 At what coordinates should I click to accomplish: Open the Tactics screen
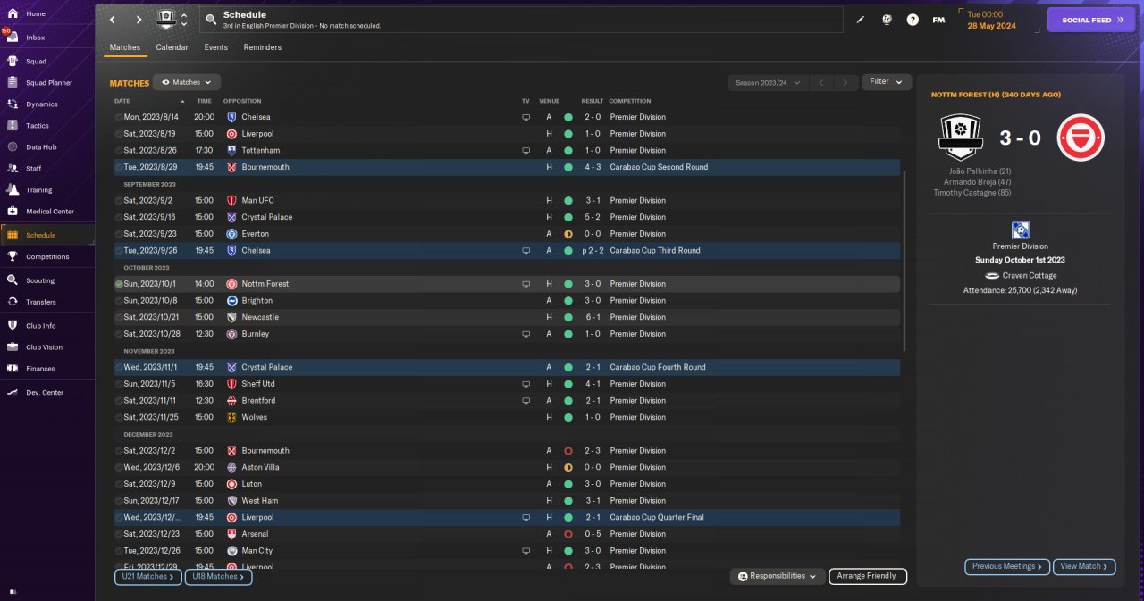tap(38, 126)
